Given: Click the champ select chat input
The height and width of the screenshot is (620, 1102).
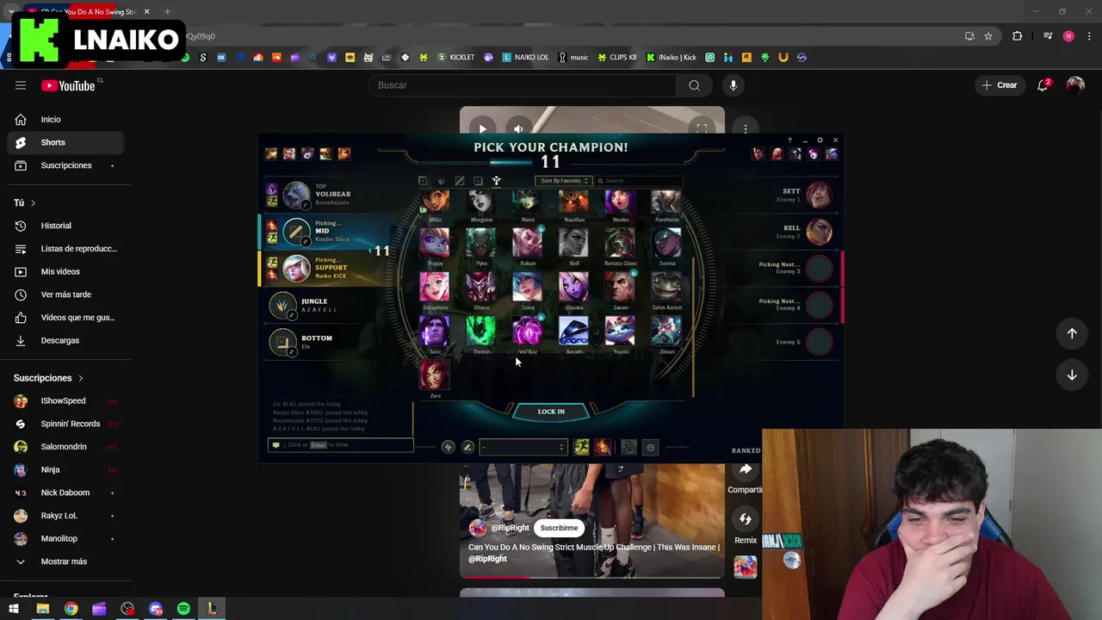Looking at the screenshot, I should coord(341,445).
